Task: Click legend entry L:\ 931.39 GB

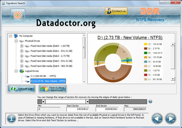Action: (x=153, y=79)
